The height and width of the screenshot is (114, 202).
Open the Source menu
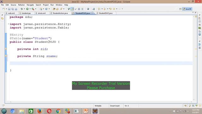[x=13, y=5]
